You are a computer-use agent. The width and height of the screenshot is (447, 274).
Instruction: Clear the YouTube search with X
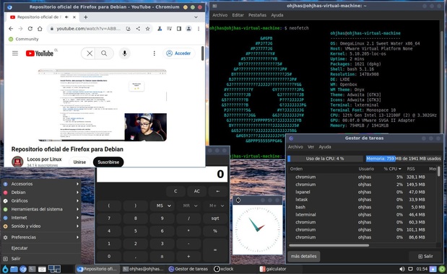click(x=90, y=53)
